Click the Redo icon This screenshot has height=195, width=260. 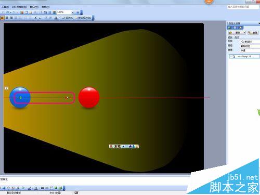14,12
